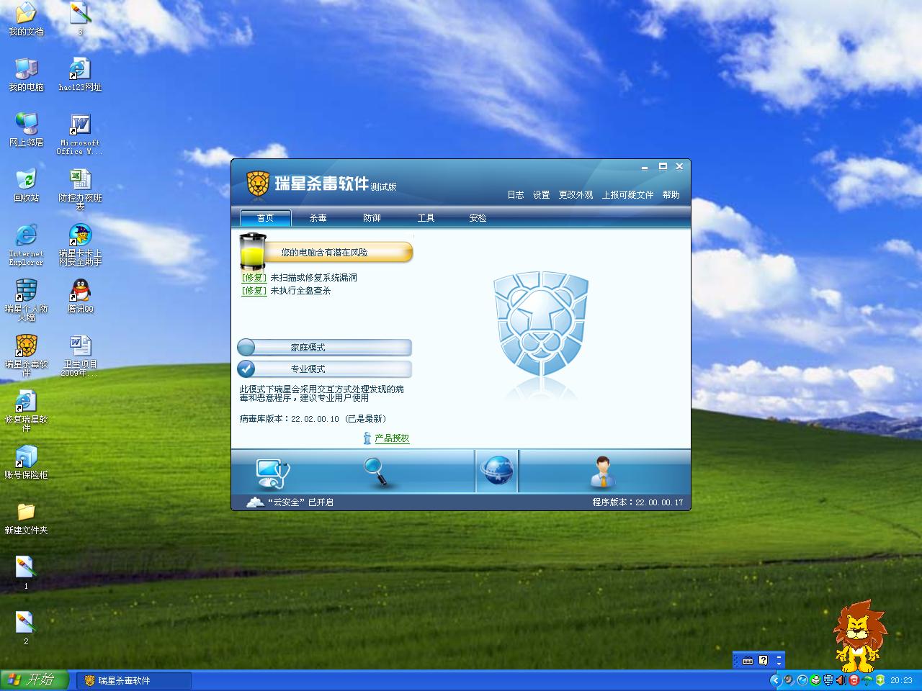Screen dimensions: 922x691
Task: Click the risk level battery indicator
Action: coord(252,252)
